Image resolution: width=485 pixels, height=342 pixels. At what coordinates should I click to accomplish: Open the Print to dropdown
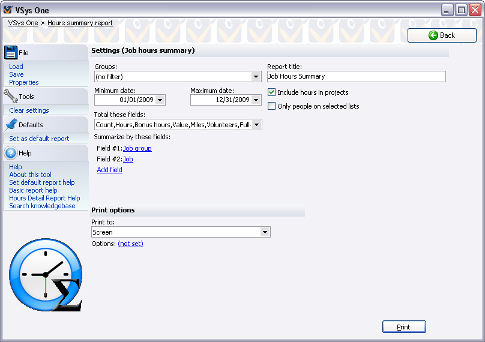click(x=265, y=232)
